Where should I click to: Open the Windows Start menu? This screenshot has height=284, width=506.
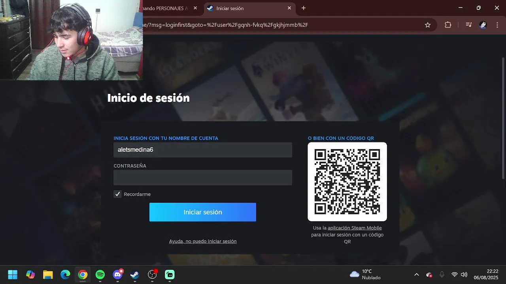[x=13, y=275]
